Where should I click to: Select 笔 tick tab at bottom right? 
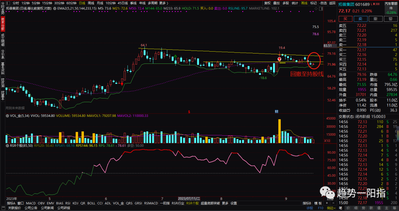(x=341, y=208)
